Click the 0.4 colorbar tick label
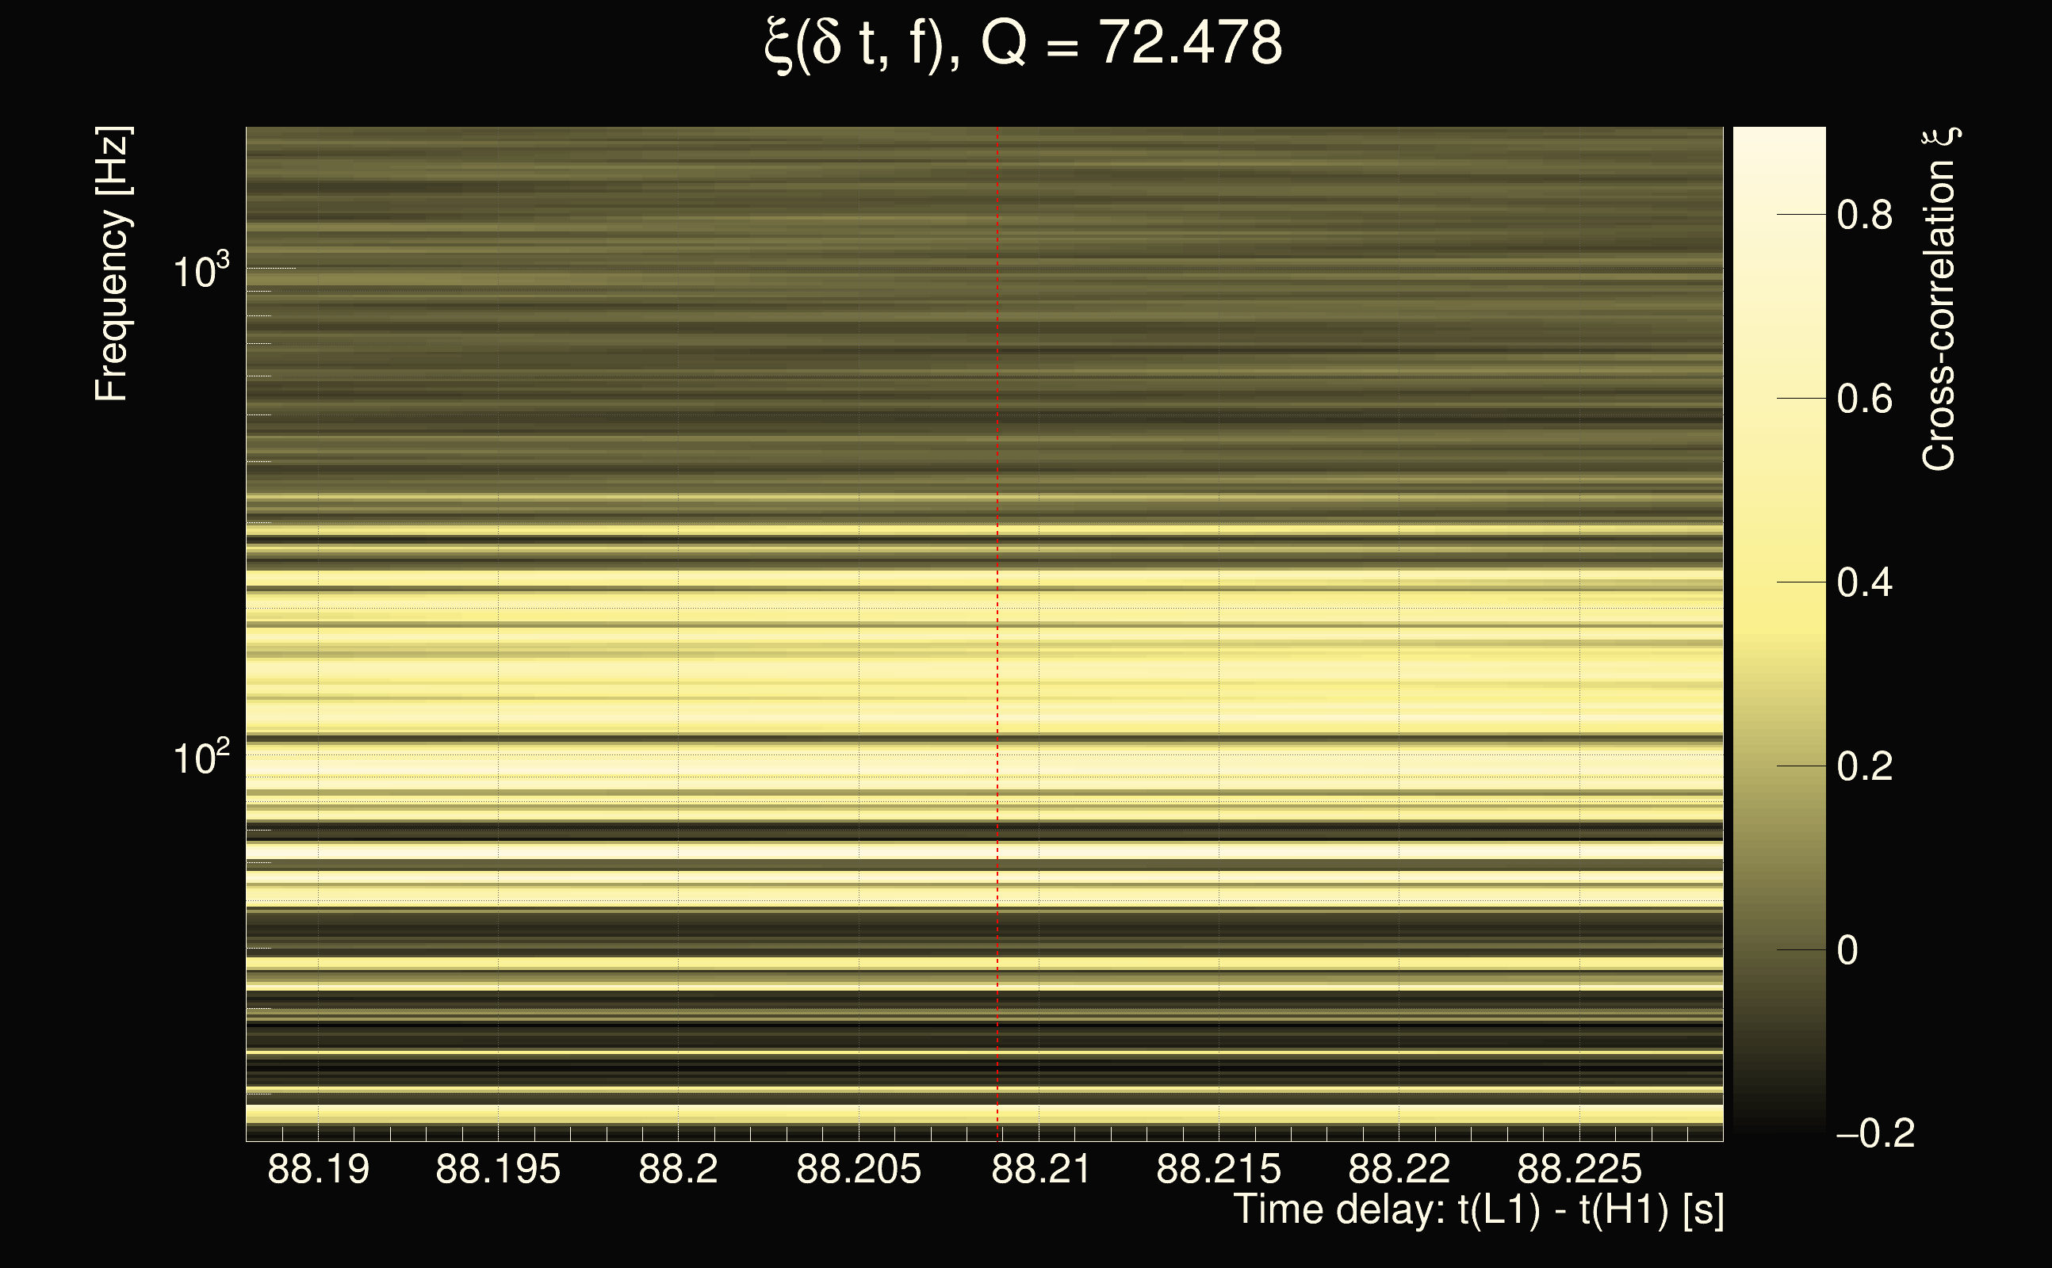2052x1268 pixels. click(1864, 582)
